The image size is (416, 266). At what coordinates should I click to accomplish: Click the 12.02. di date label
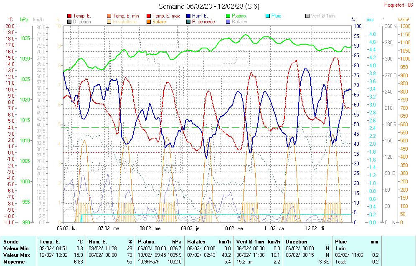pyautogui.click(x=315, y=228)
